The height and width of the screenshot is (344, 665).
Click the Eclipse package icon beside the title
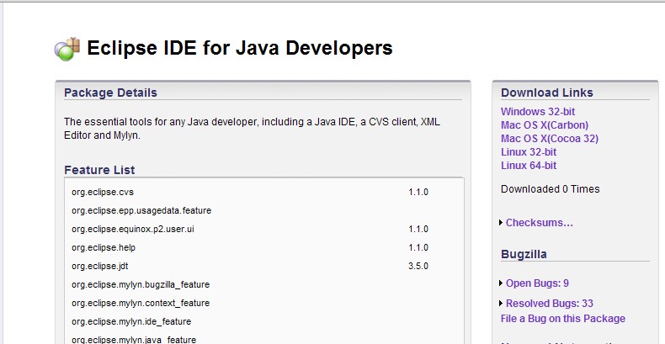coord(67,49)
